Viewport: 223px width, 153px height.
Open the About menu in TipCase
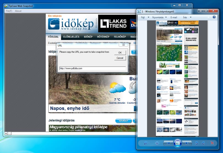[x=18, y=11]
